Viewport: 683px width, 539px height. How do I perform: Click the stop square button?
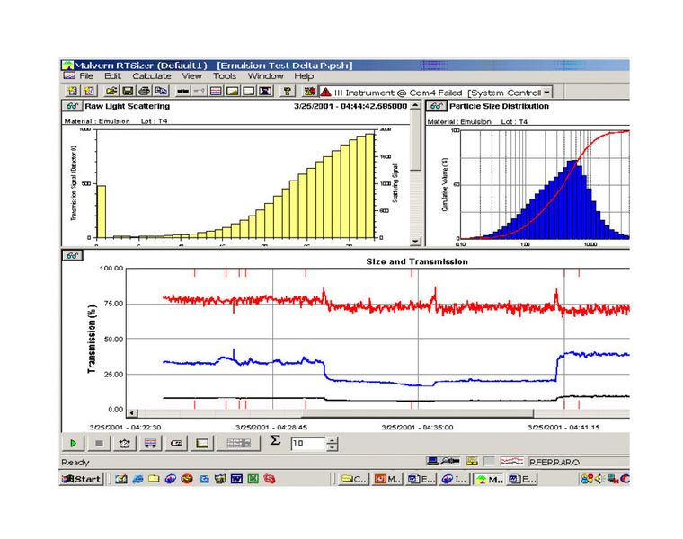[99, 443]
